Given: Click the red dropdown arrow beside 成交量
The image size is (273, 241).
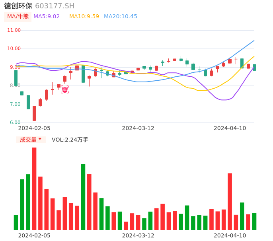Looking at the screenshot, I should pos(40,139).
